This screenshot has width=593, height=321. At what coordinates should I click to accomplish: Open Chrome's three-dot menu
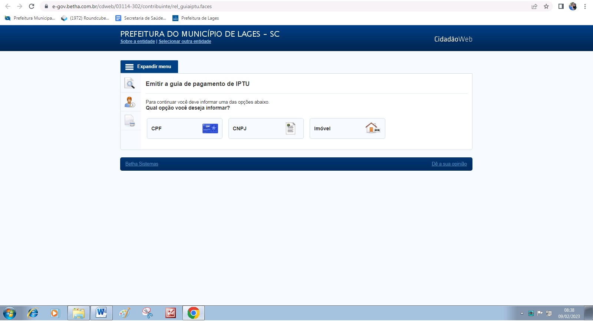[585, 6]
